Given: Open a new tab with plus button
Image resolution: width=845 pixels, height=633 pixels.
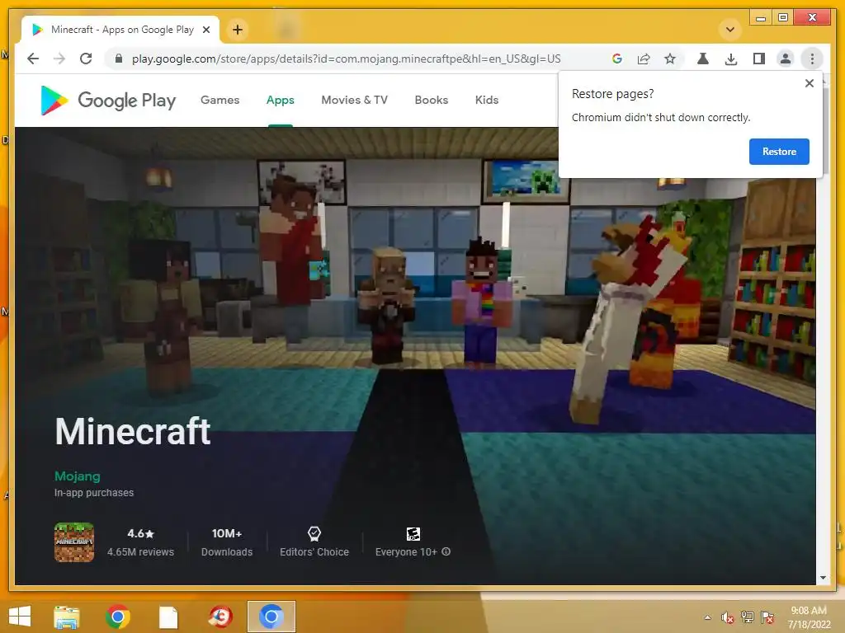Looking at the screenshot, I should click(x=238, y=30).
